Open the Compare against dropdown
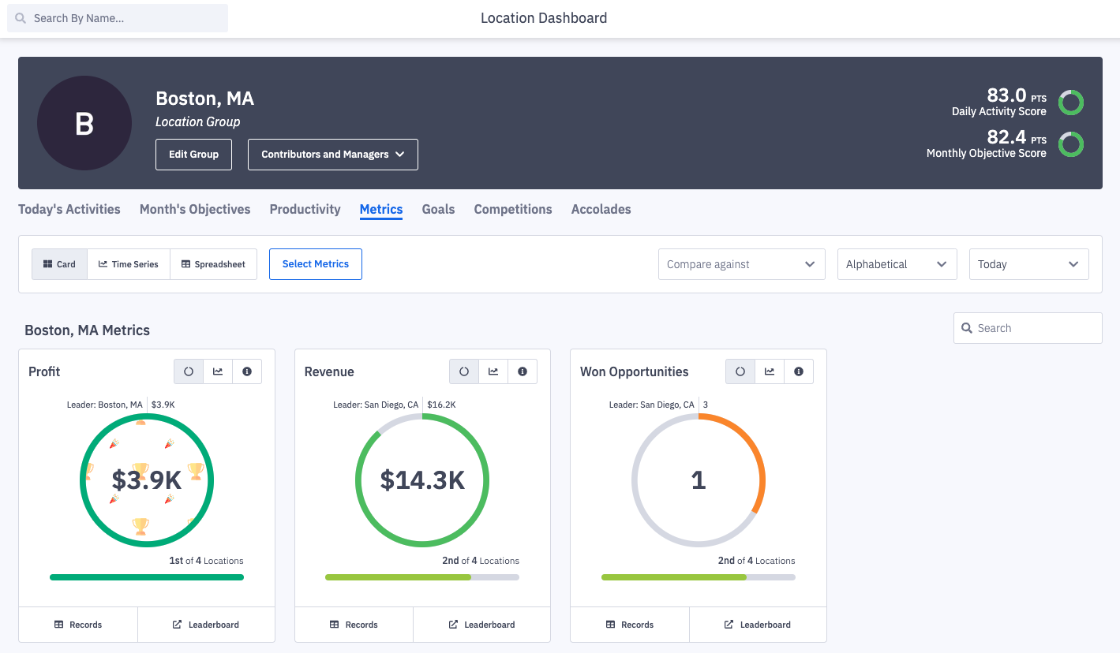This screenshot has width=1120, height=653. (x=741, y=264)
